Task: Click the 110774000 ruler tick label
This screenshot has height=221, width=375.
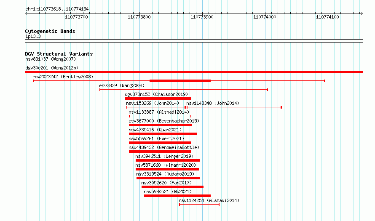Action: pyautogui.click(x=265, y=17)
